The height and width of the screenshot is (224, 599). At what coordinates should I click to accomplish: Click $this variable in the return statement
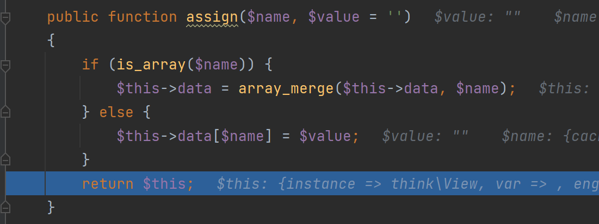coord(168,184)
